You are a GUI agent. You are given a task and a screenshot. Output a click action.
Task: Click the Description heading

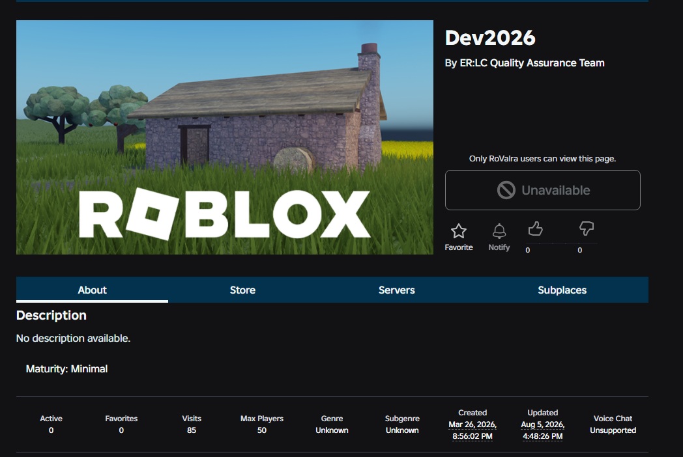51,316
